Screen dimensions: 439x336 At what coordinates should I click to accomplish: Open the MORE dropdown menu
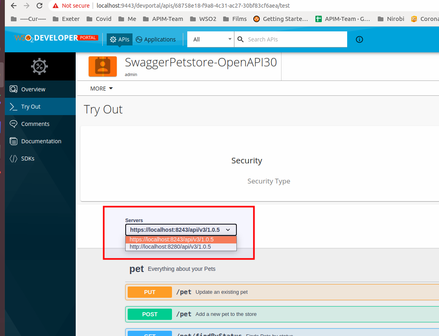pos(101,88)
